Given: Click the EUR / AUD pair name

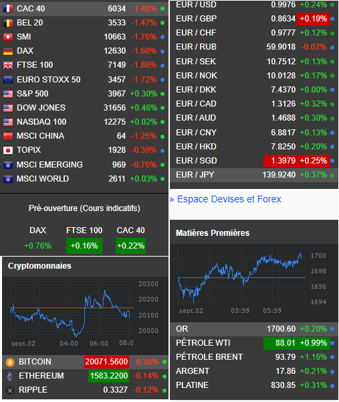Looking at the screenshot, I should pyautogui.click(x=196, y=118).
